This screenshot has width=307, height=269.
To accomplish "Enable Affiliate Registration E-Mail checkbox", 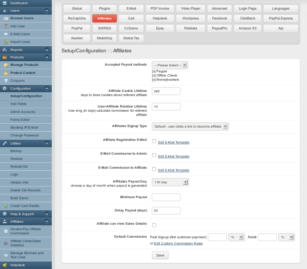I will (154, 141).
